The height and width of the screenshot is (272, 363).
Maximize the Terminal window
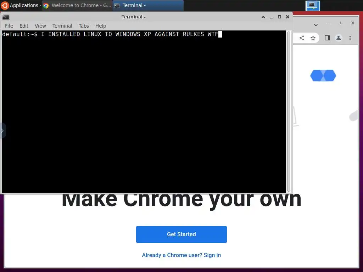point(279,17)
